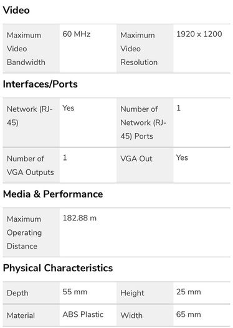
Task: Click the Media & Performance heading
Action: click(53, 194)
